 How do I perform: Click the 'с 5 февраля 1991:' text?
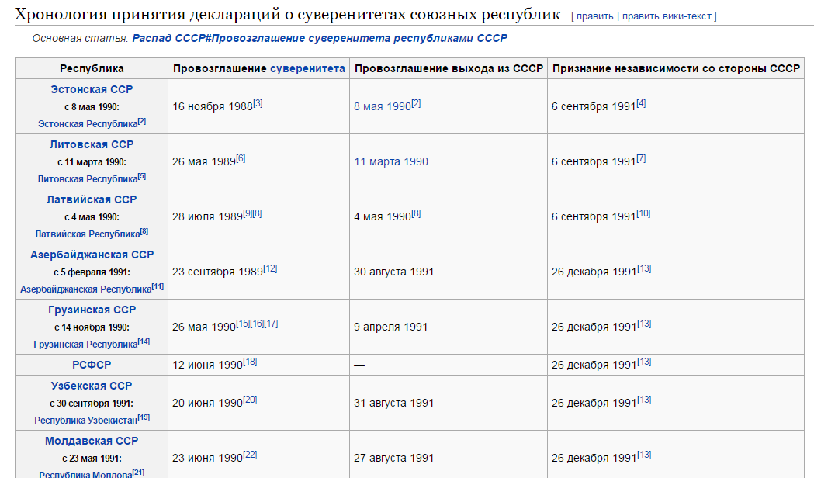[92, 272]
